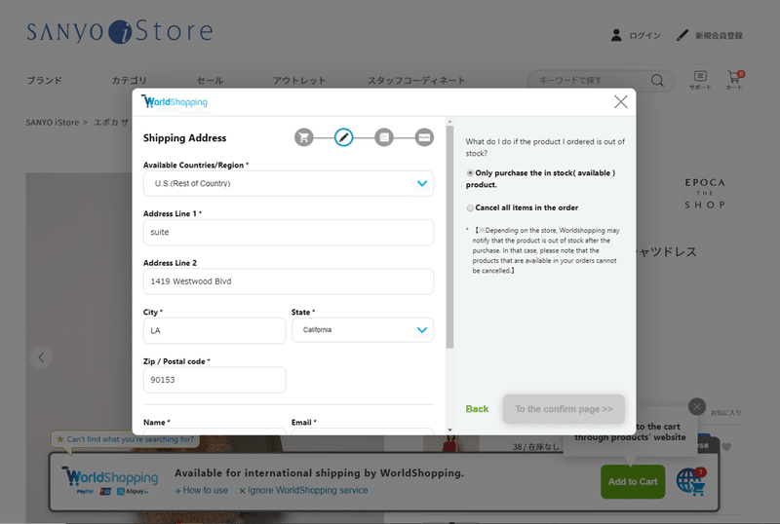
Task: Click the City field
Action: [x=214, y=330]
